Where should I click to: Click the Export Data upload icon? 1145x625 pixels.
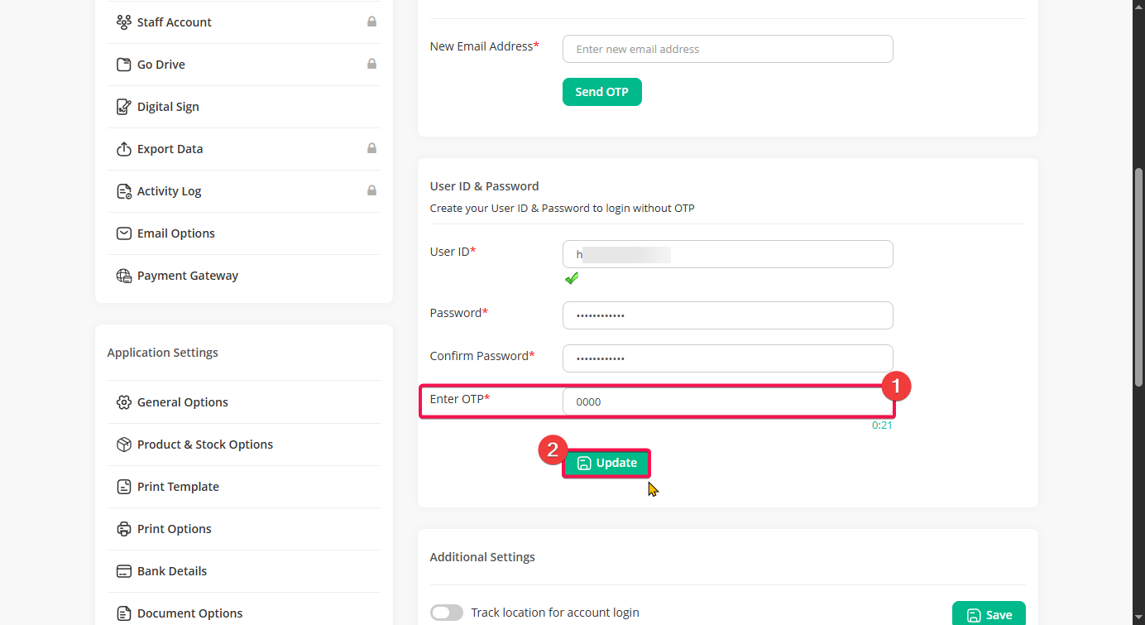pyautogui.click(x=124, y=149)
